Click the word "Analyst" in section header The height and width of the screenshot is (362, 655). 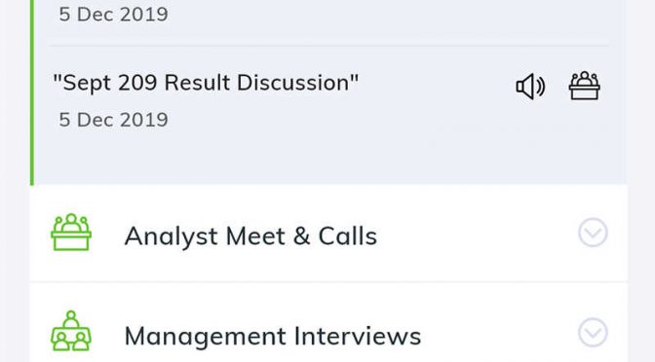pyautogui.click(x=172, y=236)
